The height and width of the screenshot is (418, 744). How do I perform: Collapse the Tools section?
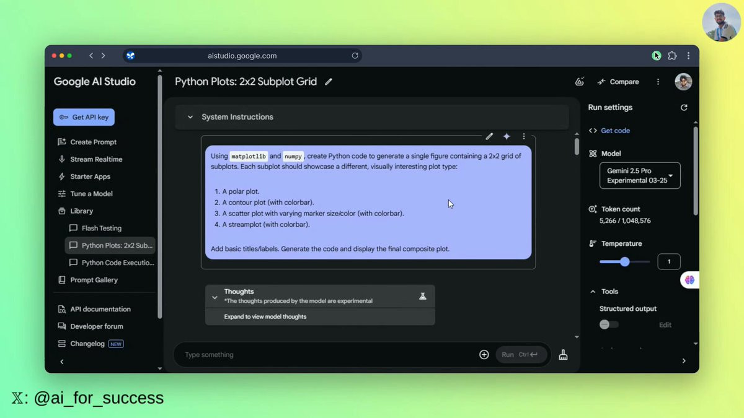[593, 292]
